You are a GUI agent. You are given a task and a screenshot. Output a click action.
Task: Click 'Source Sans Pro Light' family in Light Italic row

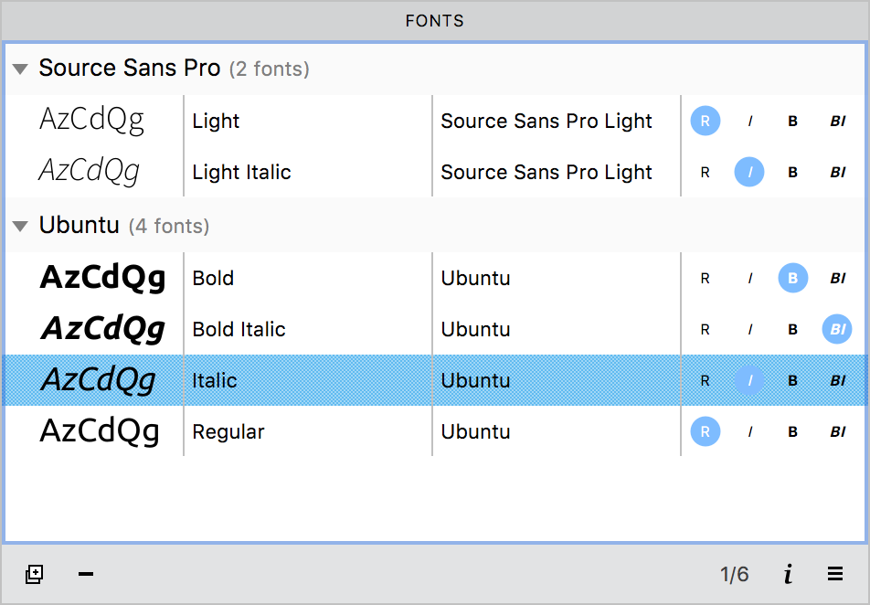[546, 172]
